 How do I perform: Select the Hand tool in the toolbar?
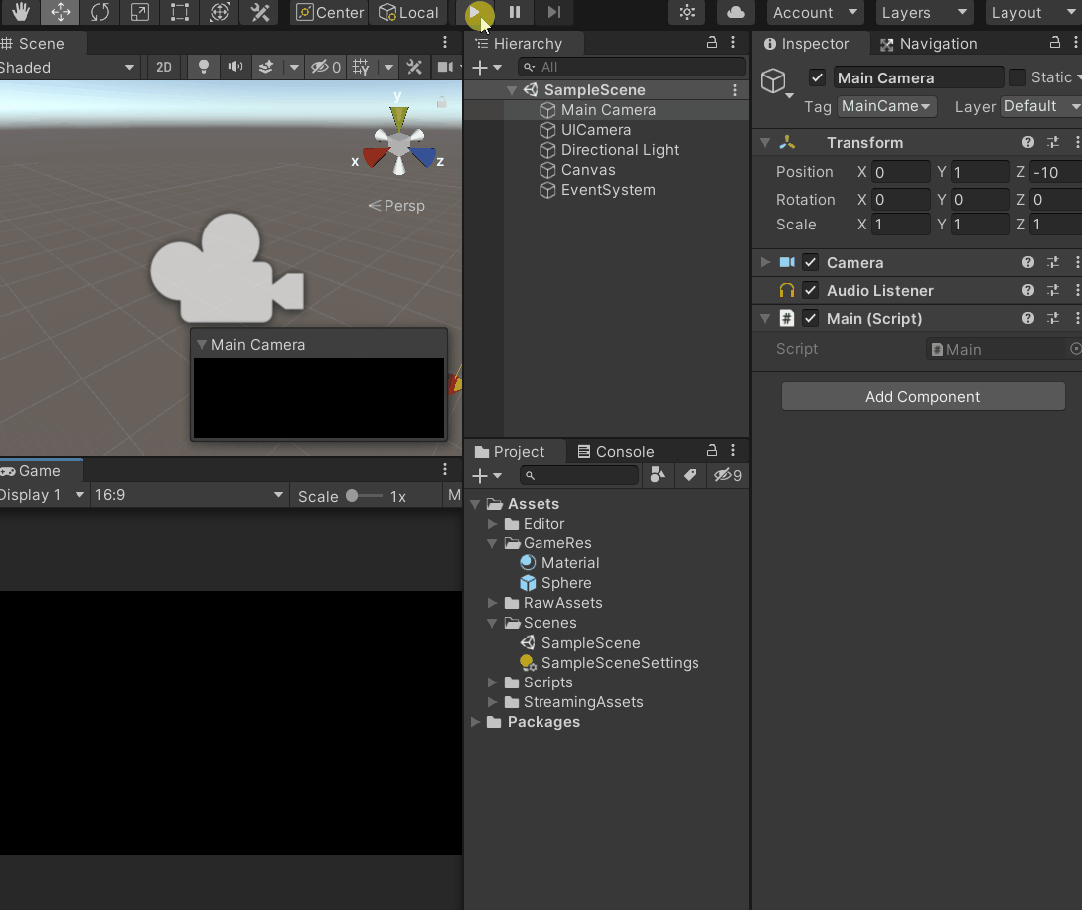pos(18,13)
